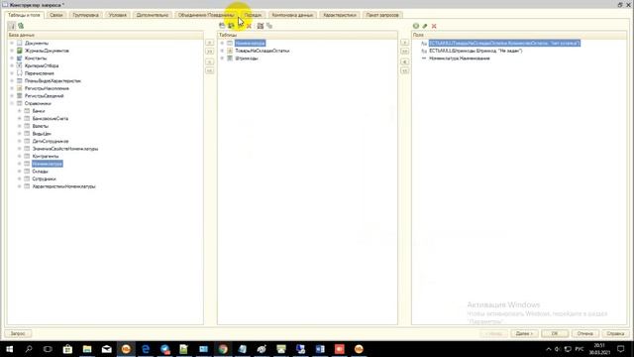The height and width of the screenshot is (357, 634).
Task: Create temporary table description icon in Таблицы toolbar
Action: [231, 26]
